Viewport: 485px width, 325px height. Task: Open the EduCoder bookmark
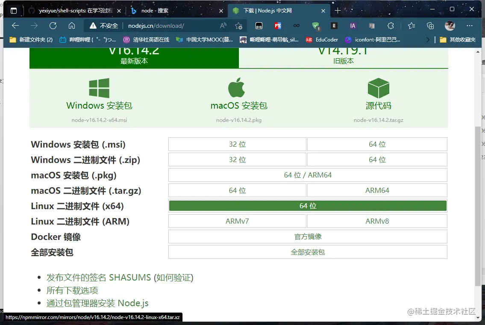click(322, 40)
